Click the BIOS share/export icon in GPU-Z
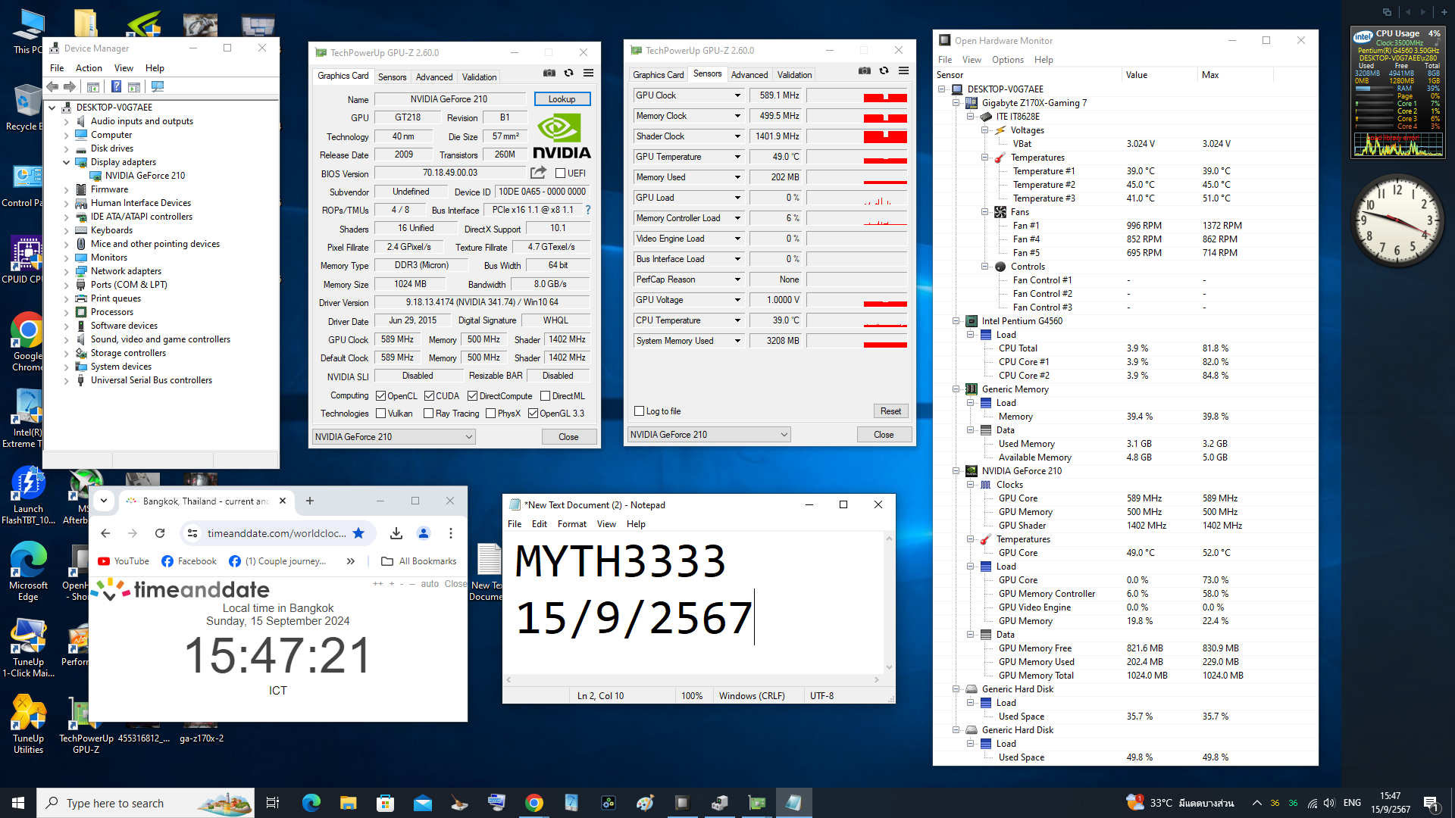The height and width of the screenshot is (818, 1455). 538,173
